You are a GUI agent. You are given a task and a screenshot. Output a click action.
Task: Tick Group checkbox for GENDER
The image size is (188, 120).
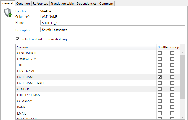click(x=172, y=89)
